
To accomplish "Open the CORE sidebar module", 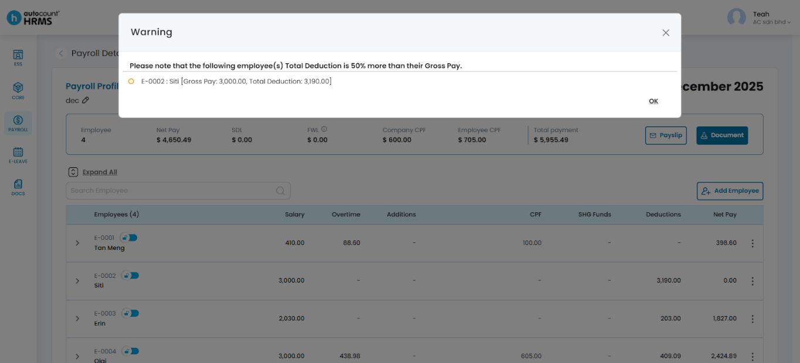I will (18, 91).
